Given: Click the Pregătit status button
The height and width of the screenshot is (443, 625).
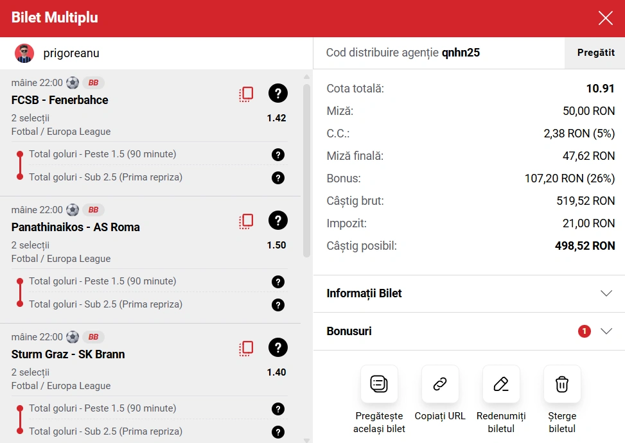Looking at the screenshot, I should pos(595,53).
